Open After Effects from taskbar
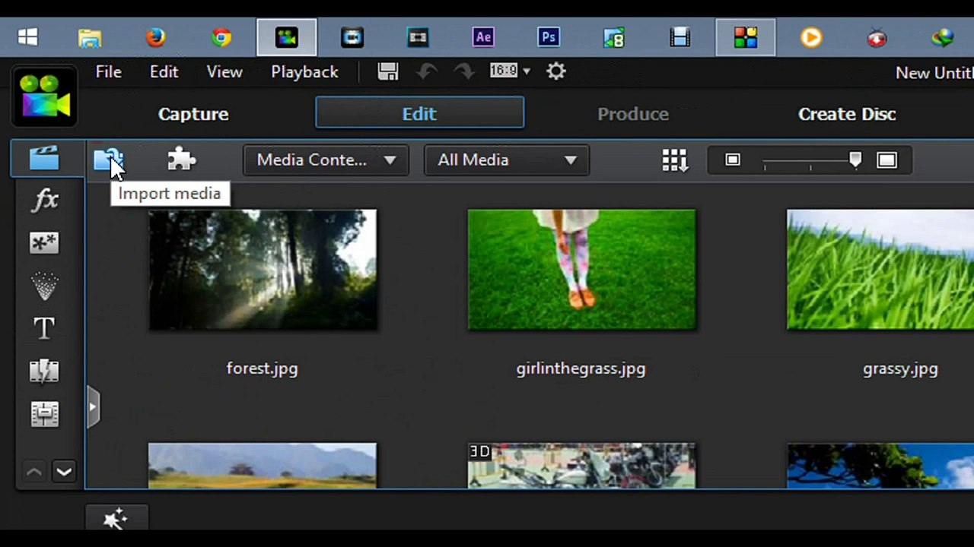Image resolution: width=974 pixels, height=547 pixels. click(x=483, y=37)
